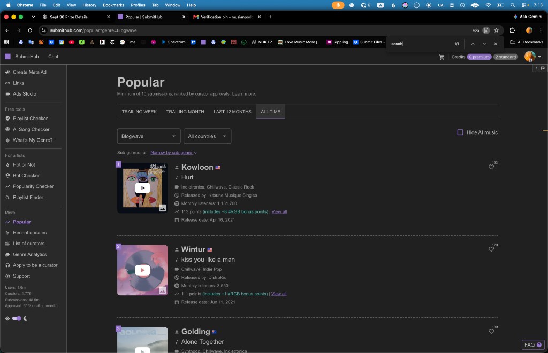Switch to Sept 30 Prize Details tab
The image size is (548, 353).
tap(76, 17)
